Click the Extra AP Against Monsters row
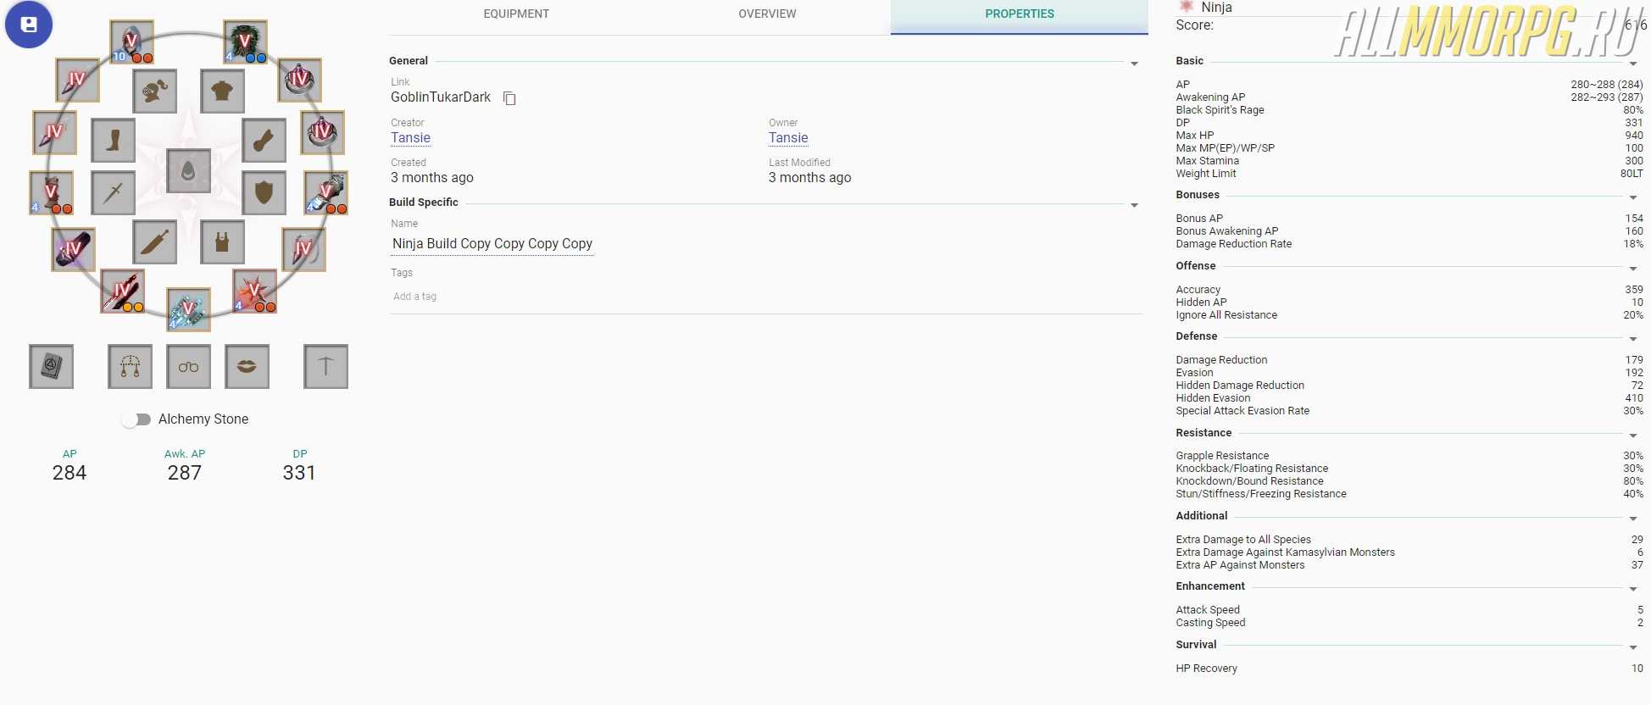This screenshot has width=1651, height=705. (1409, 565)
